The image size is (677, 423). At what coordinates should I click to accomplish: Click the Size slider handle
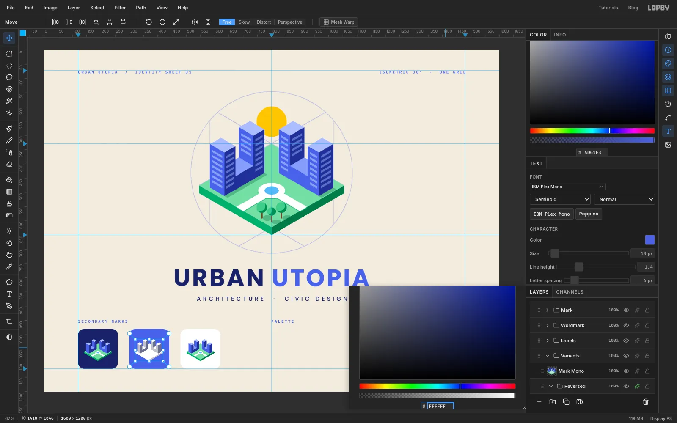point(555,253)
